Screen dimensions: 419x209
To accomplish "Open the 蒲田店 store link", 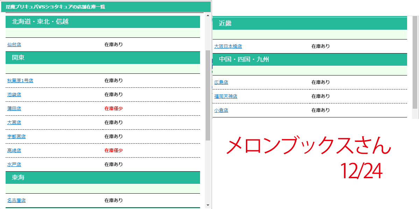I will pyautogui.click(x=14, y=109).
